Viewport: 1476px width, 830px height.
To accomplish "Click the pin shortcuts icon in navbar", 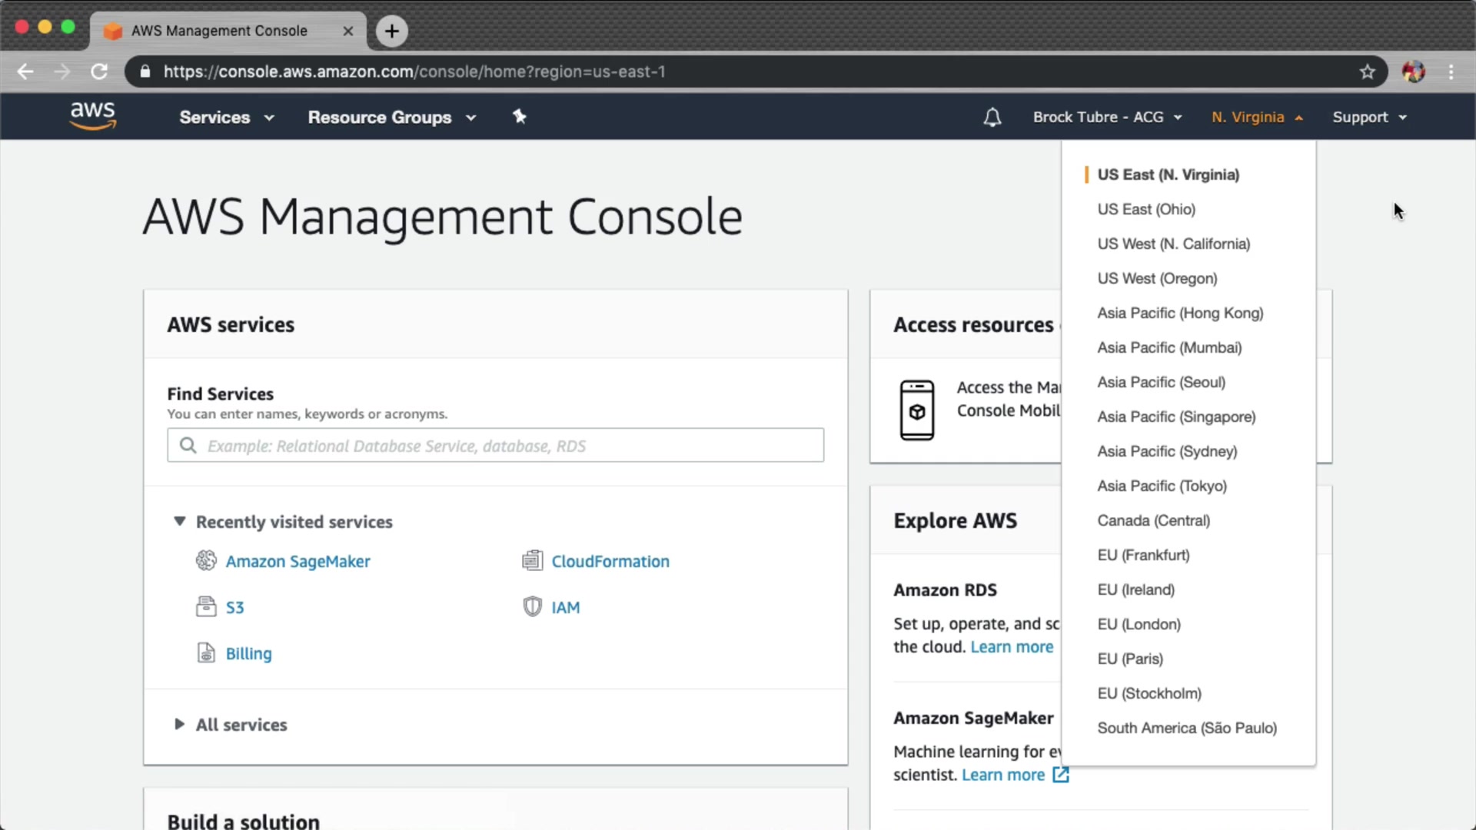I will 520,117.
